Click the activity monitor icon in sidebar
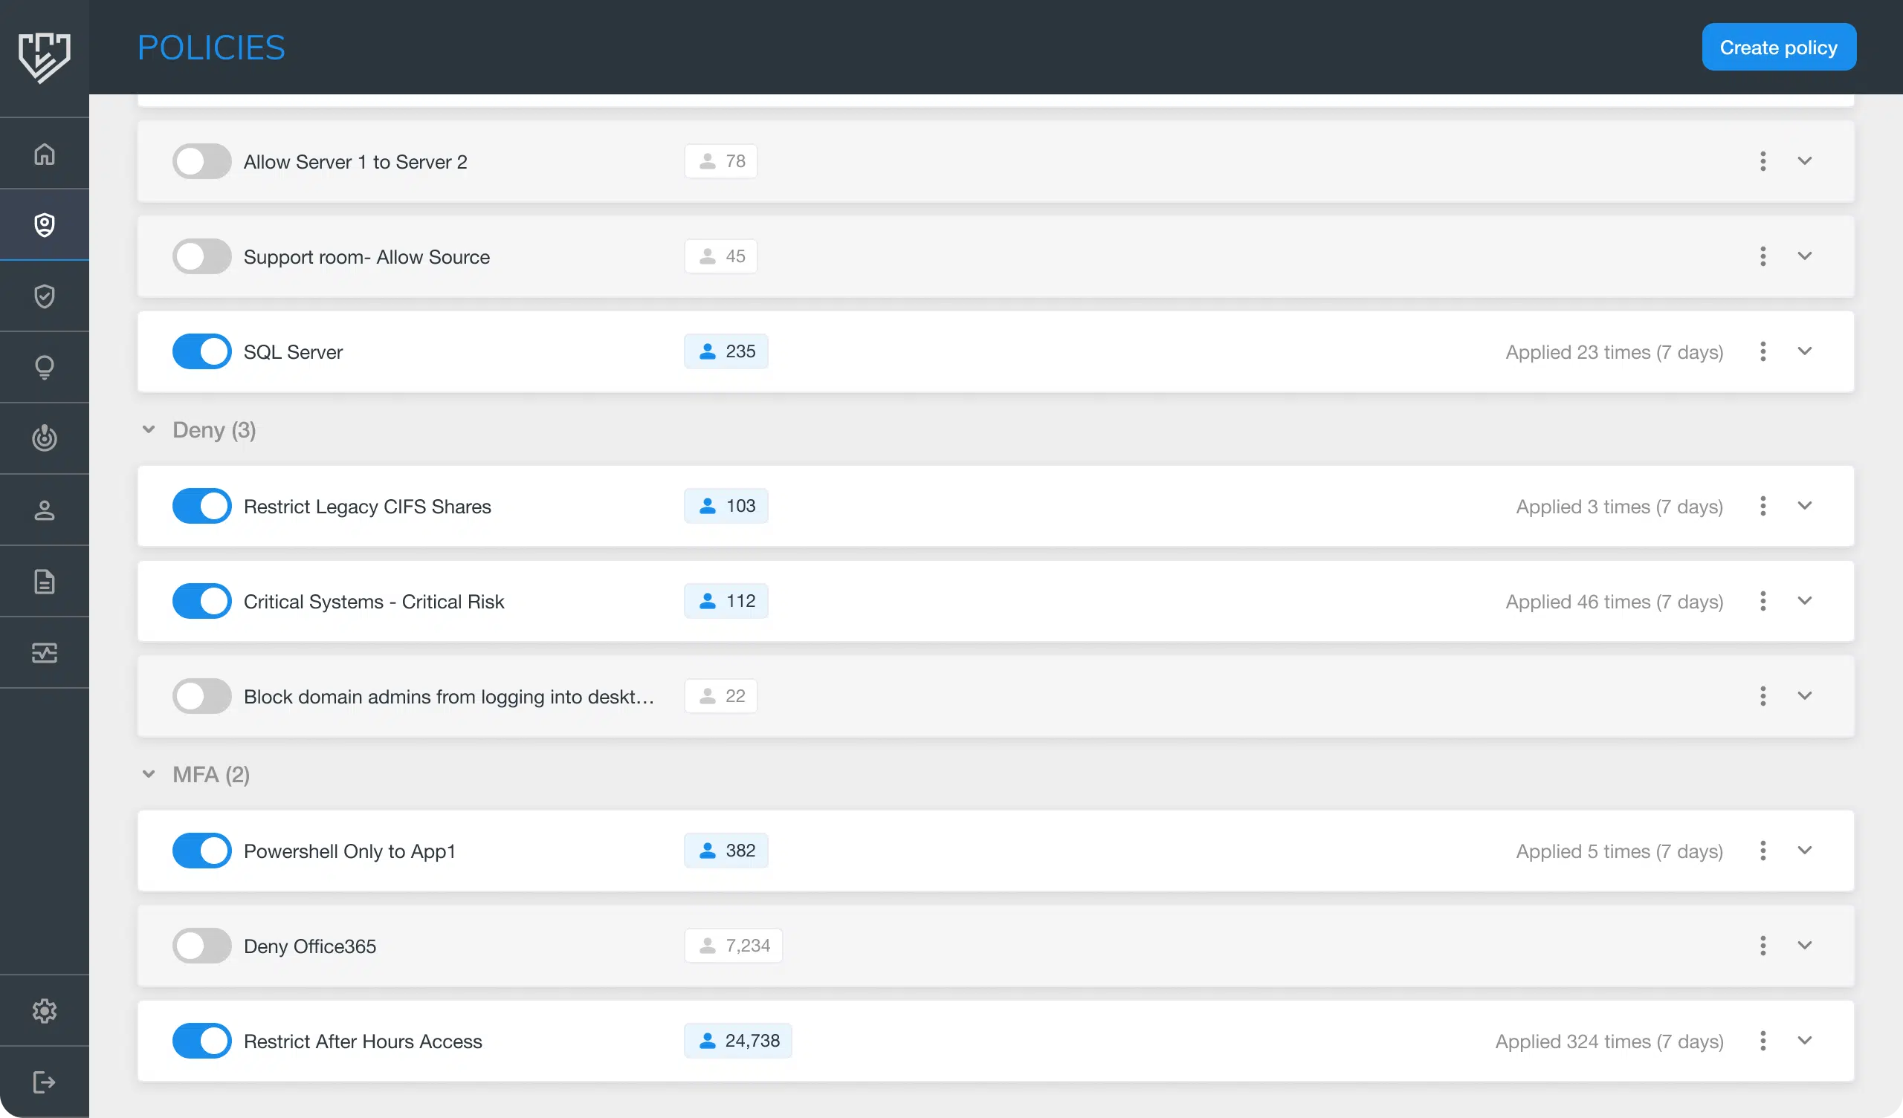The image size is (1903, 1118). click(x=45, y=652)
